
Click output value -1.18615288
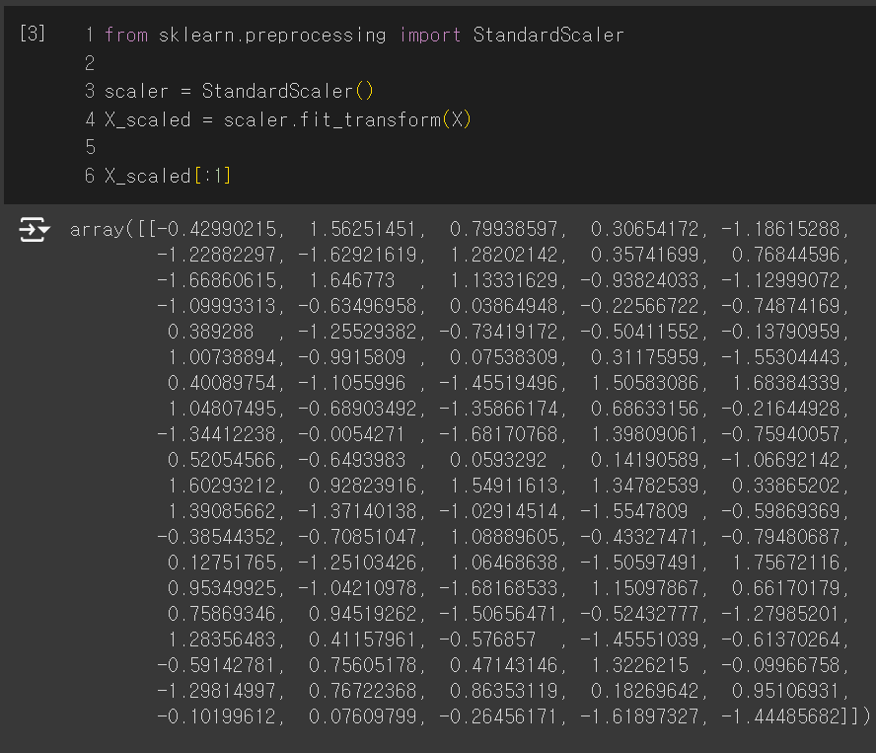pyautogui.click(x=780, y=229)
